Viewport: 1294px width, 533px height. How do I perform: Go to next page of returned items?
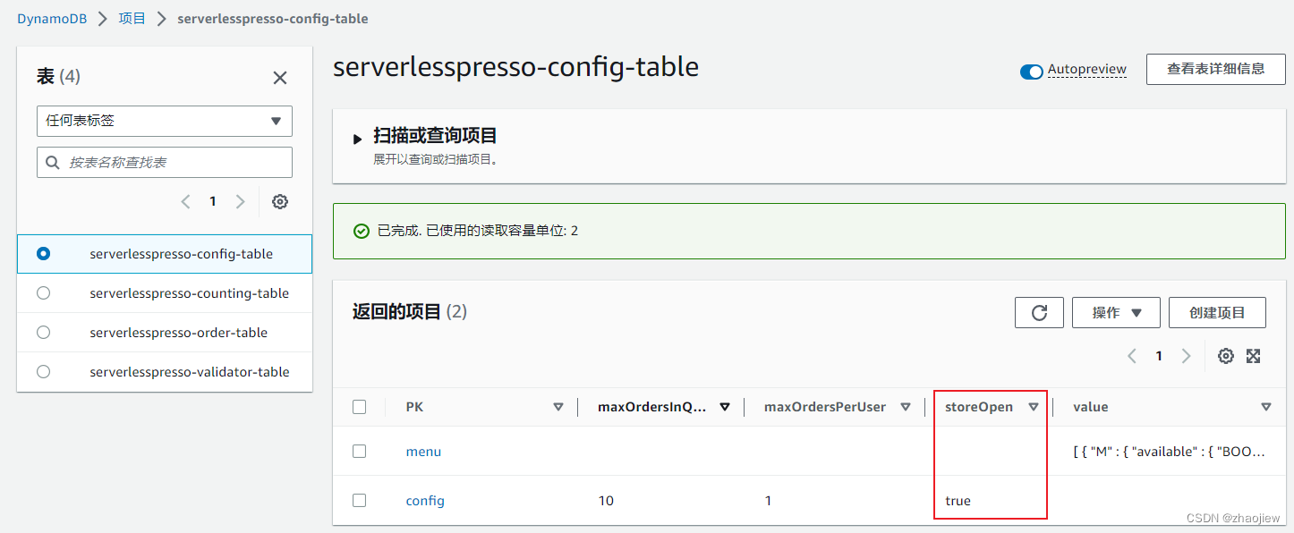click(x=1187, y=356)
